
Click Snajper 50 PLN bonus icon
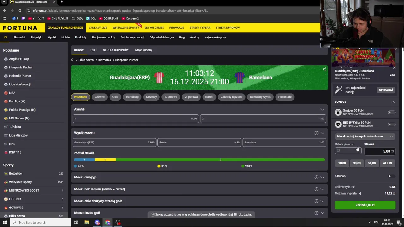pos(338,112)
